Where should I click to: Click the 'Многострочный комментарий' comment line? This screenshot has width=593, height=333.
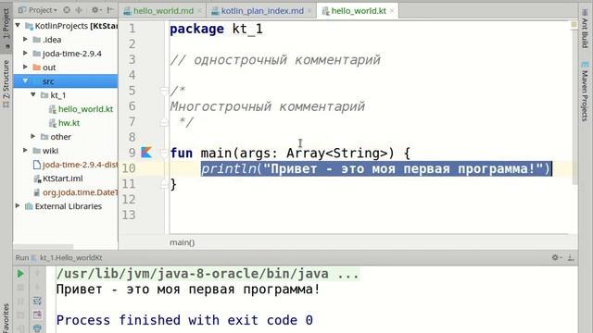point(268,106)
